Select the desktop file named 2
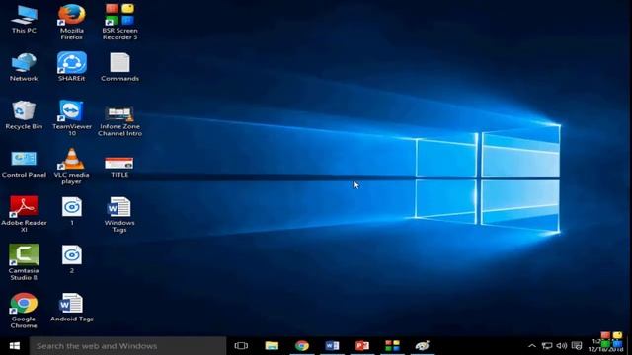Viewport: 632px width, 355px height. click(x=72, y=259)
